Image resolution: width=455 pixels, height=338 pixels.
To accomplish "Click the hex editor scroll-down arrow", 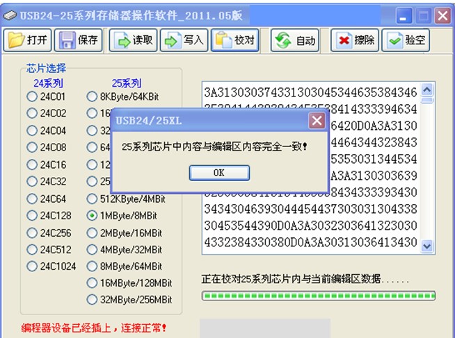I will pyautogui.click(x=427, y=246).
